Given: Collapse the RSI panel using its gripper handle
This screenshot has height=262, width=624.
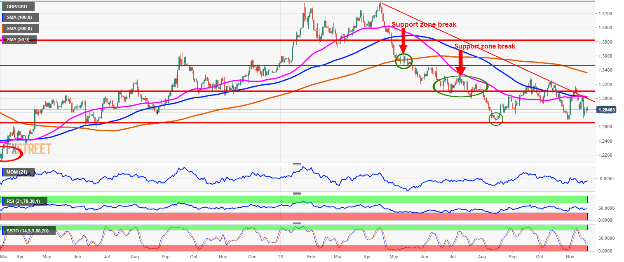Looking at the screenshot, I should (x=297, y=193).
